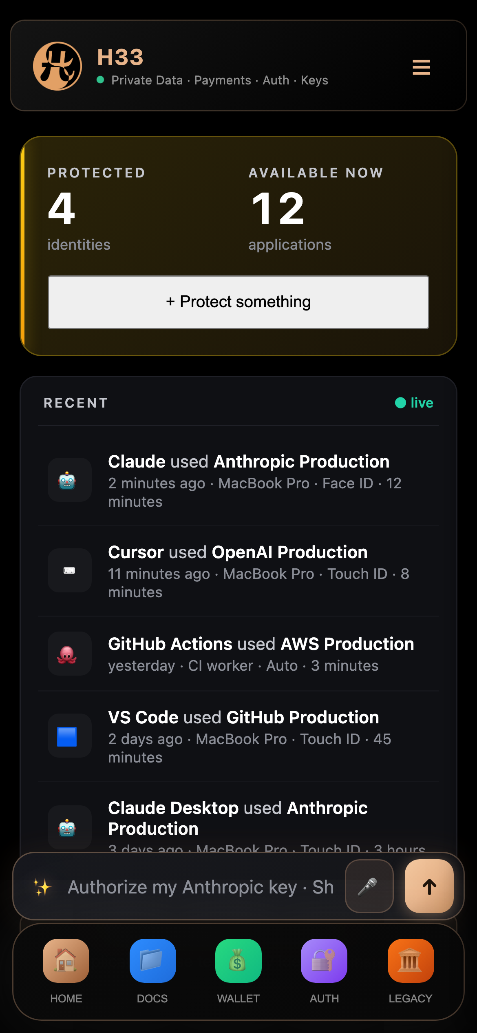Send the prompt with the arrow button
The image size is (477, 1033).
point(429,886)
